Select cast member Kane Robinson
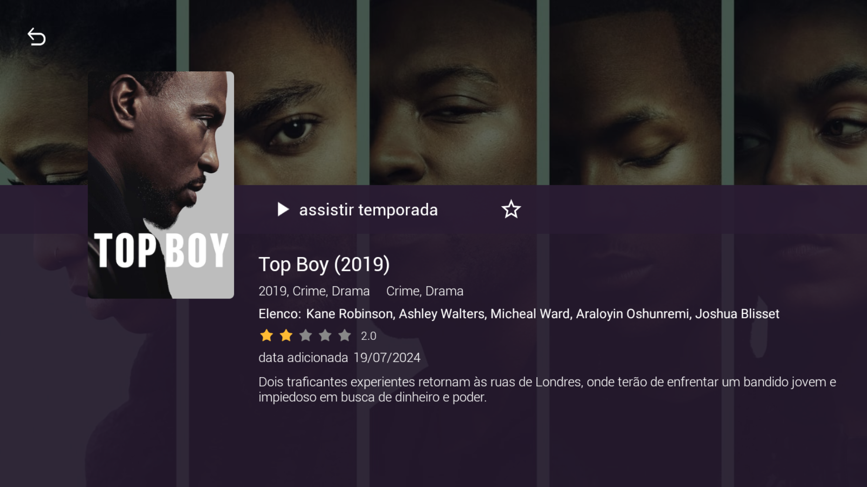867x487 pixels. pyautogui.click(x=349, y=314)
